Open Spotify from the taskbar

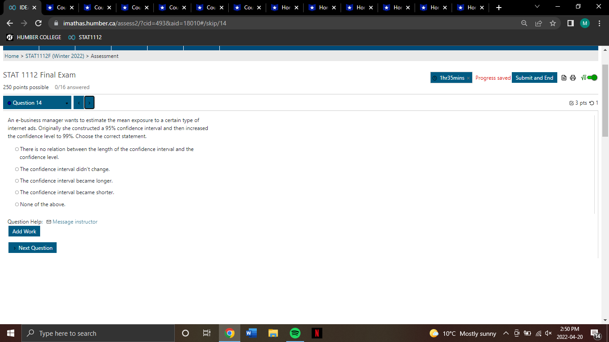295,333
